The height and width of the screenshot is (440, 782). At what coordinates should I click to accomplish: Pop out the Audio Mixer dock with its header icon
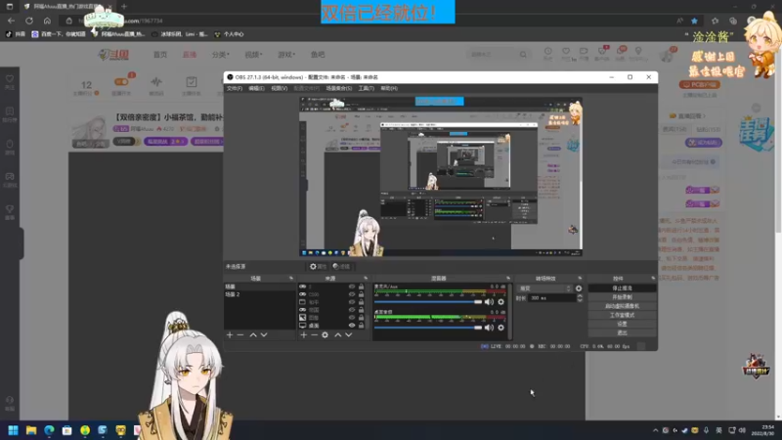[x=508, y=279]
